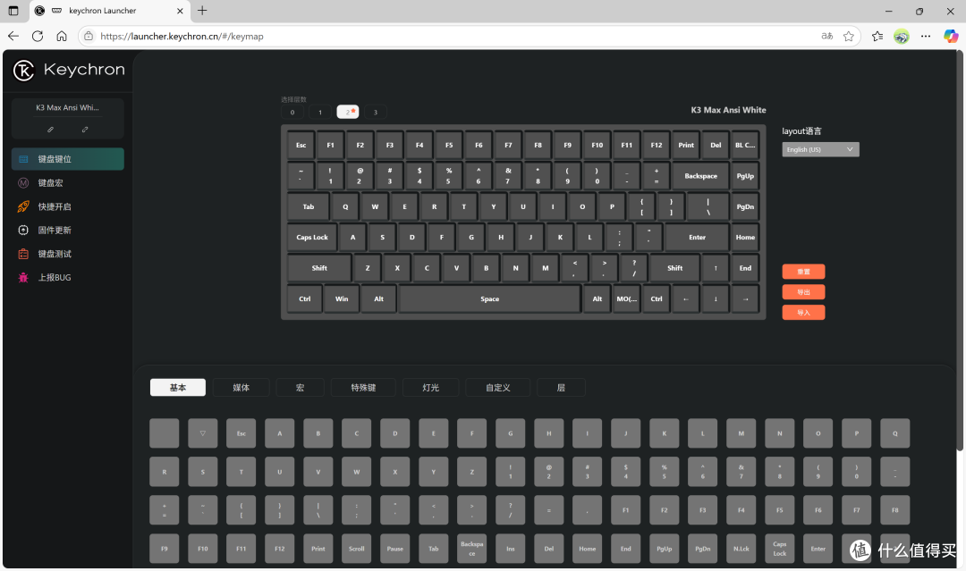Pick the Ins key in palette

510,549
